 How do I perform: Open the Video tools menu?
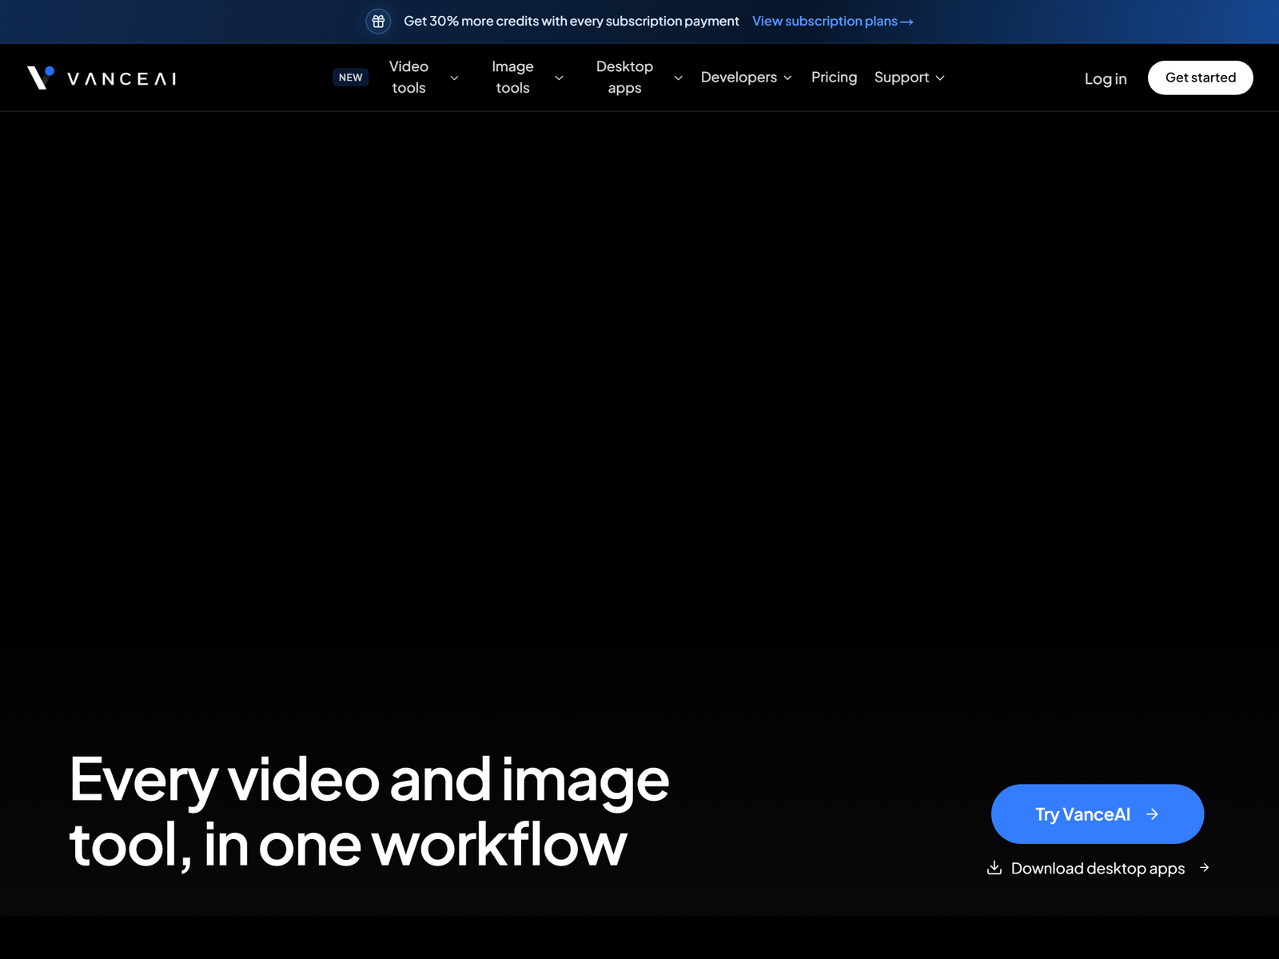pos(408,78)
